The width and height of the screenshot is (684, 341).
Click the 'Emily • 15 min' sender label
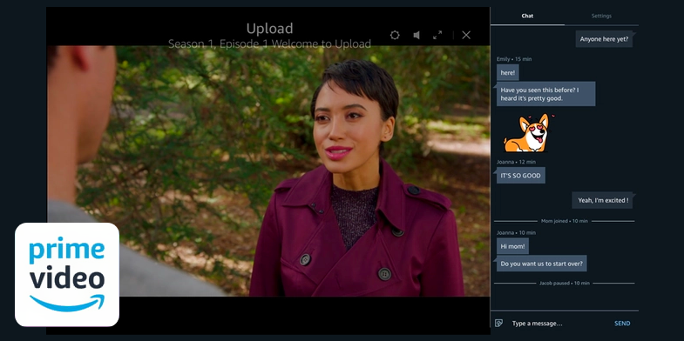pos(514,59)
